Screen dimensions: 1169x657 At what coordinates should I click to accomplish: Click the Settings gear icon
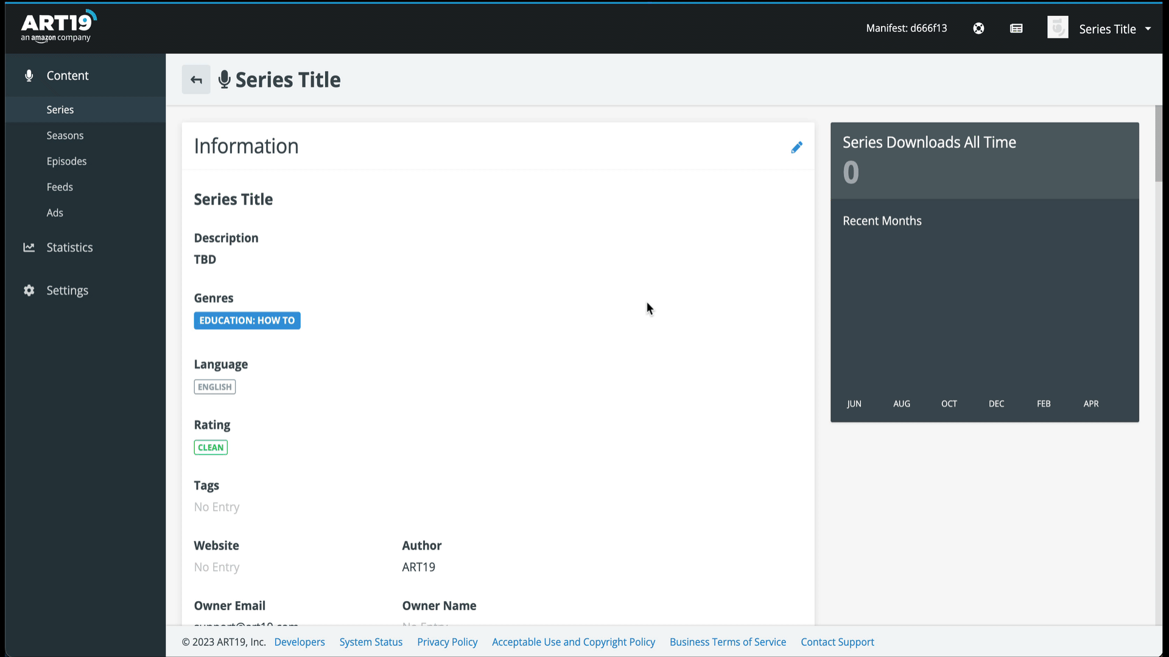coord(29,290)
